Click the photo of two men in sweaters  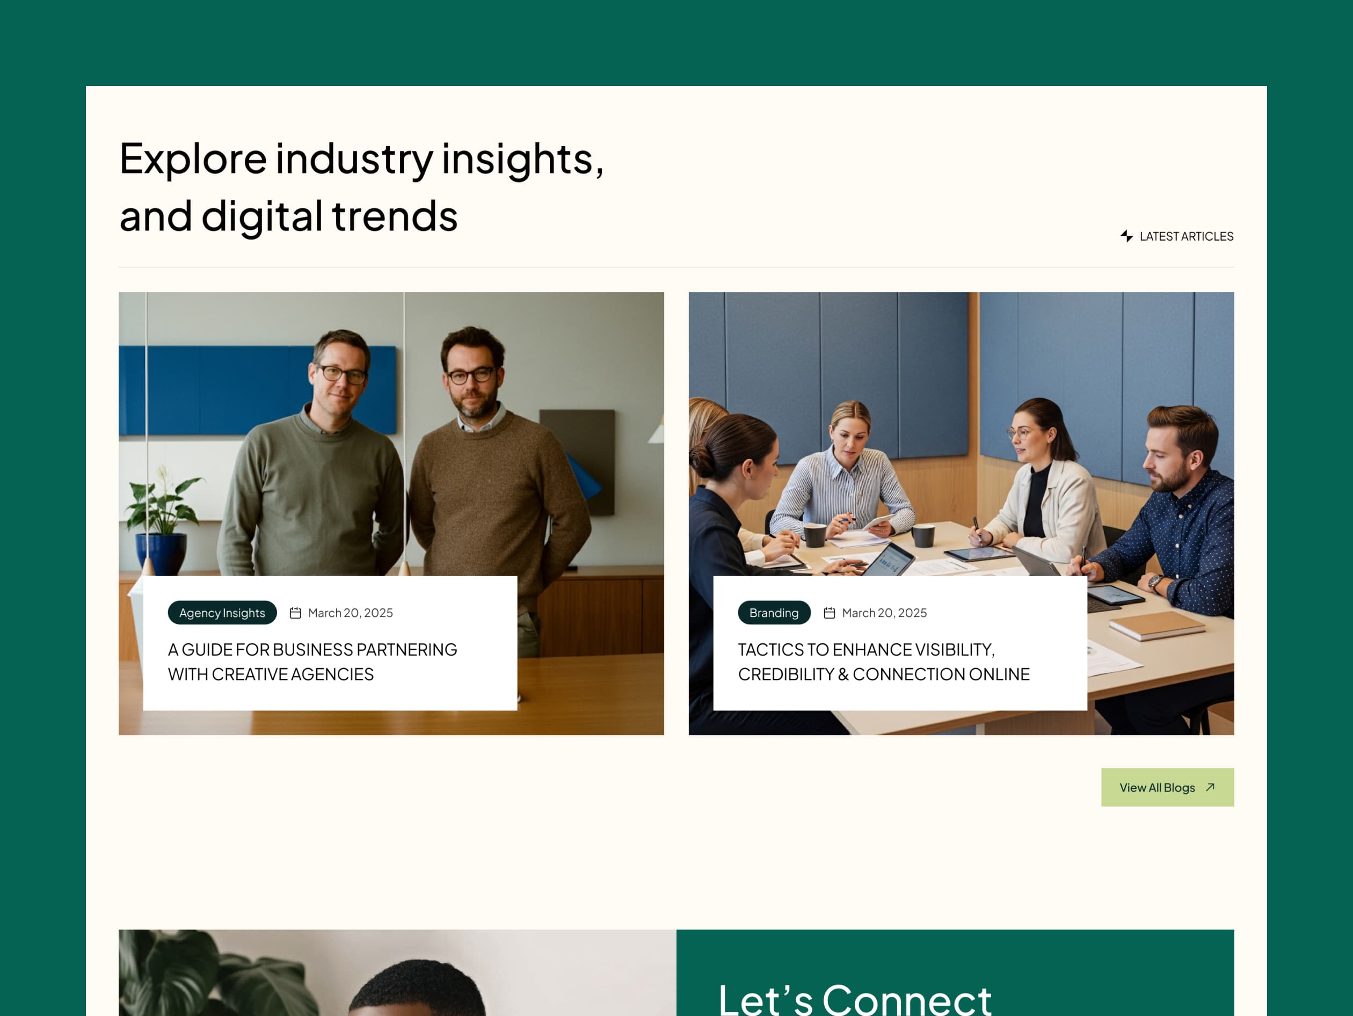tap(391, 434)
